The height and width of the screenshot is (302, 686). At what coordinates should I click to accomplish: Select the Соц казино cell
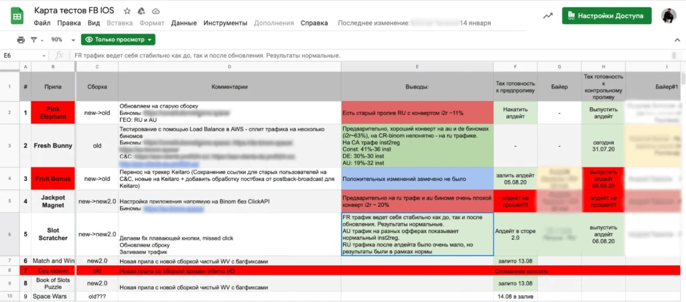click(x=53, y=271)
